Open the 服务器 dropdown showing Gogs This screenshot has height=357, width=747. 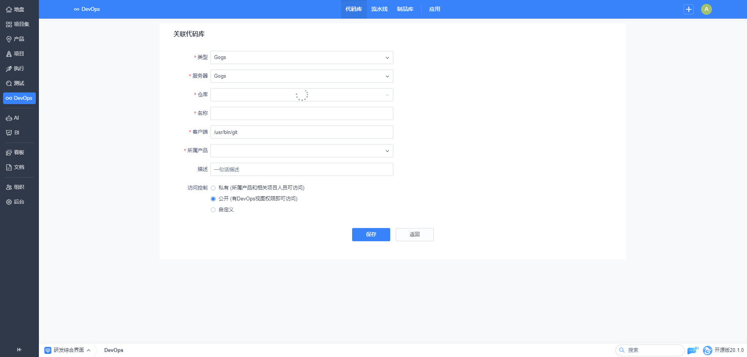(302, 76)
